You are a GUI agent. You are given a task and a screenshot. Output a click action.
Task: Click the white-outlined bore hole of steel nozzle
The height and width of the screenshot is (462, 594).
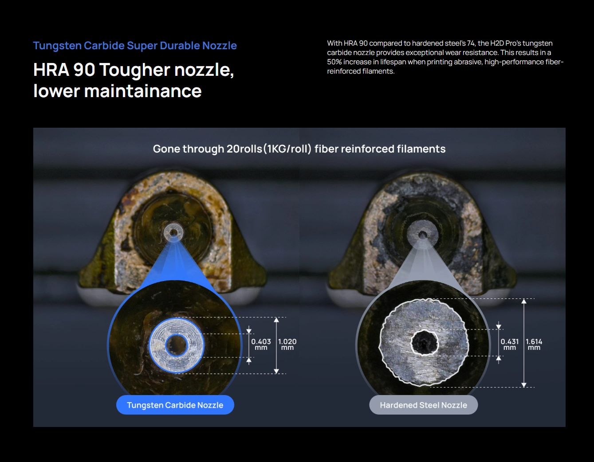[x=425, y=342]
